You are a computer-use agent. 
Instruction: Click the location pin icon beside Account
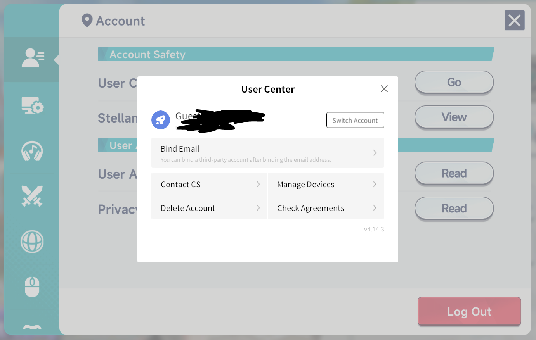87,21
